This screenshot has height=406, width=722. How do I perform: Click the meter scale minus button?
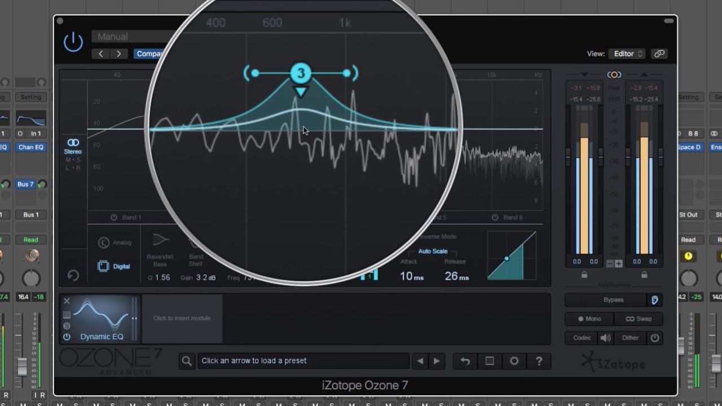pos(610,263)
